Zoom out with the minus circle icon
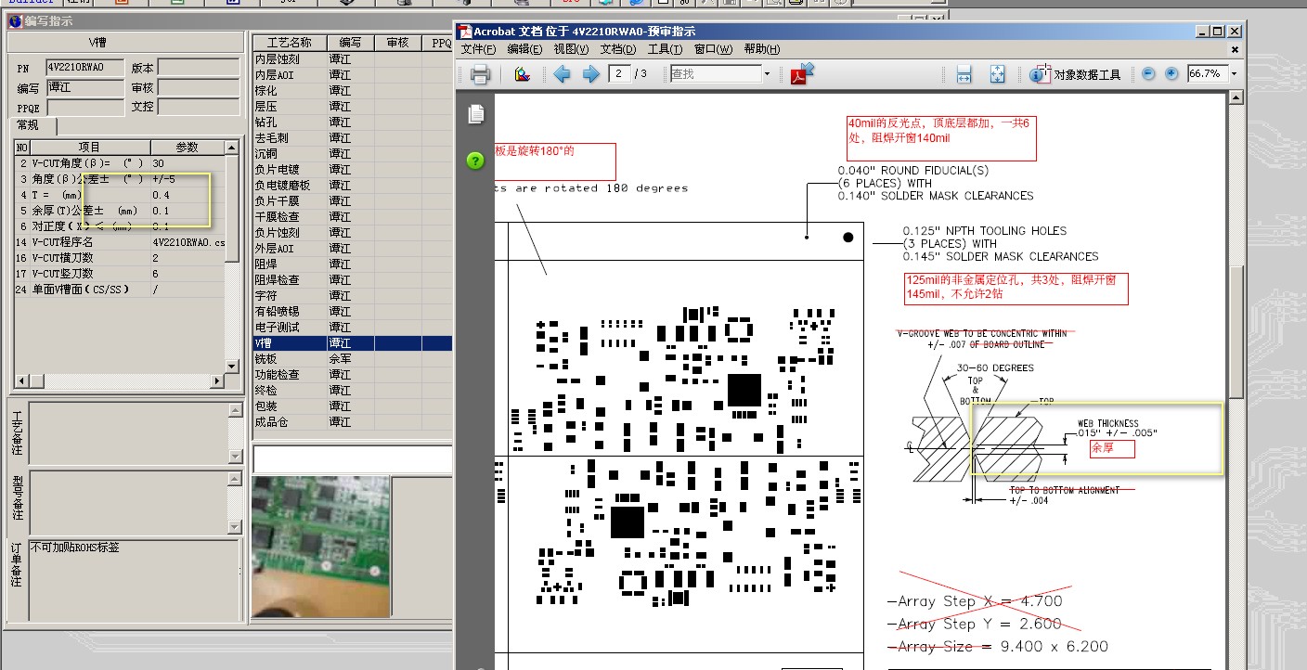1307x670 pixels. pyautogui.click(x=1148, y=73)
